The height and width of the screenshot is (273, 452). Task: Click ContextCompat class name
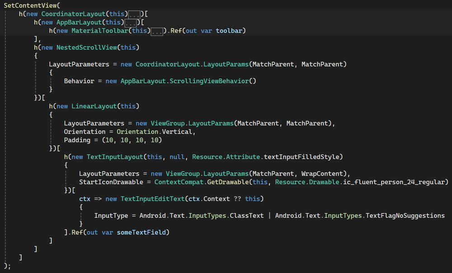click(x=179, y=182)
